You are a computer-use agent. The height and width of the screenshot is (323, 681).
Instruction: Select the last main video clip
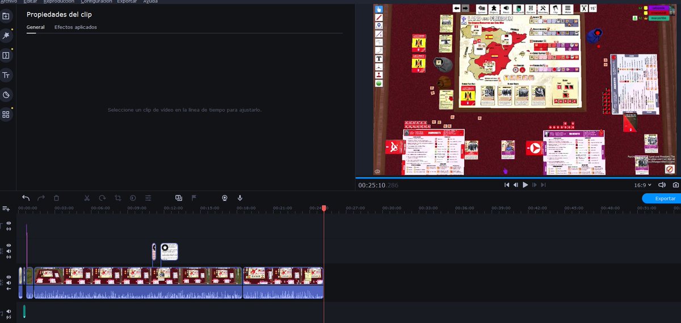click(283, 283)
